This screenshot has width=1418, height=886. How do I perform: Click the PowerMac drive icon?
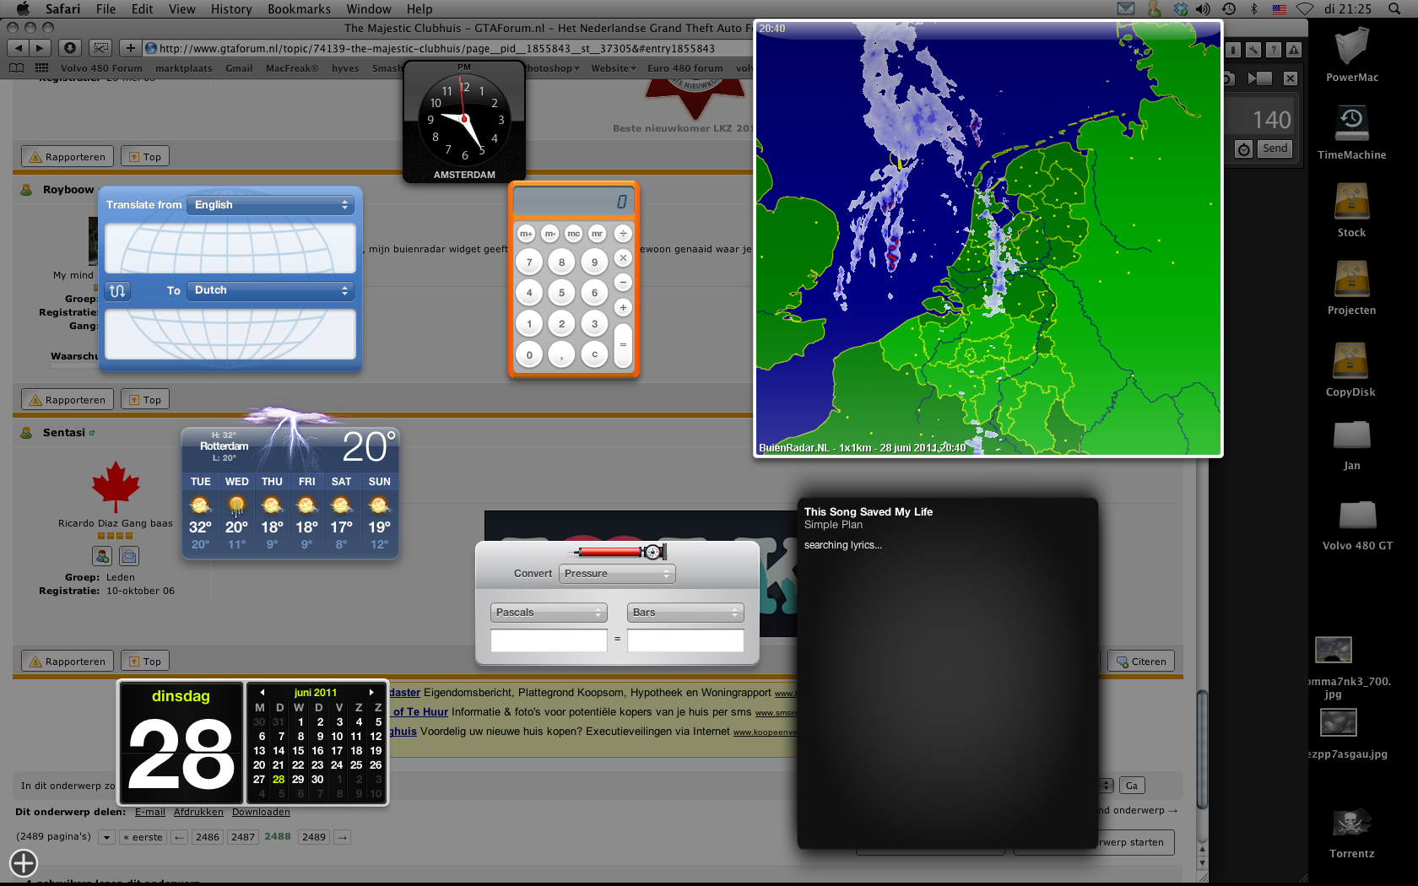tap(1351, 46)
